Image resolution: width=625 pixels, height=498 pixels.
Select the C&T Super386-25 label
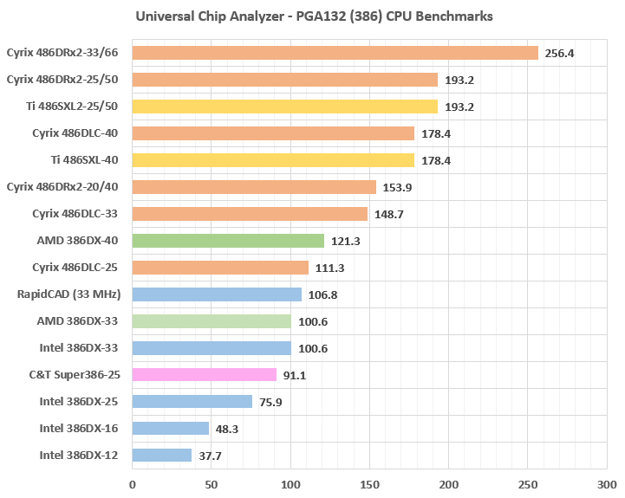[75, 374]
